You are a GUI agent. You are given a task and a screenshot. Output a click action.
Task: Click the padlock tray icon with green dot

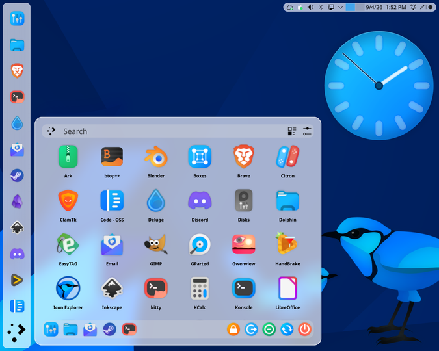300,7
